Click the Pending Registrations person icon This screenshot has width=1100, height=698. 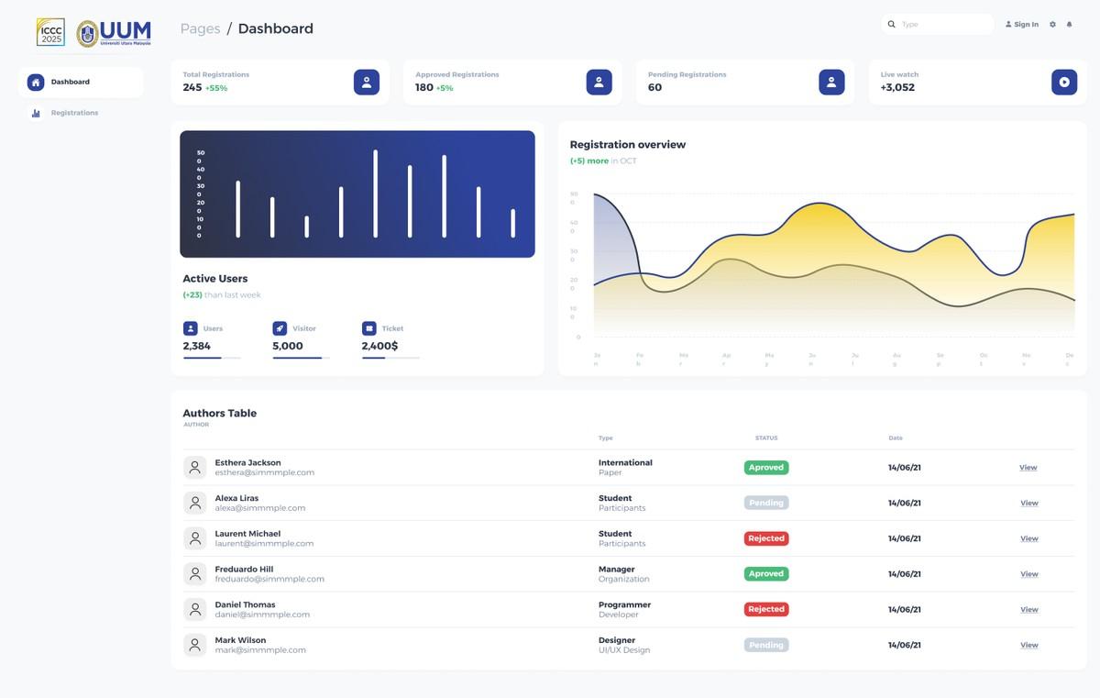[x=831, y=82]
